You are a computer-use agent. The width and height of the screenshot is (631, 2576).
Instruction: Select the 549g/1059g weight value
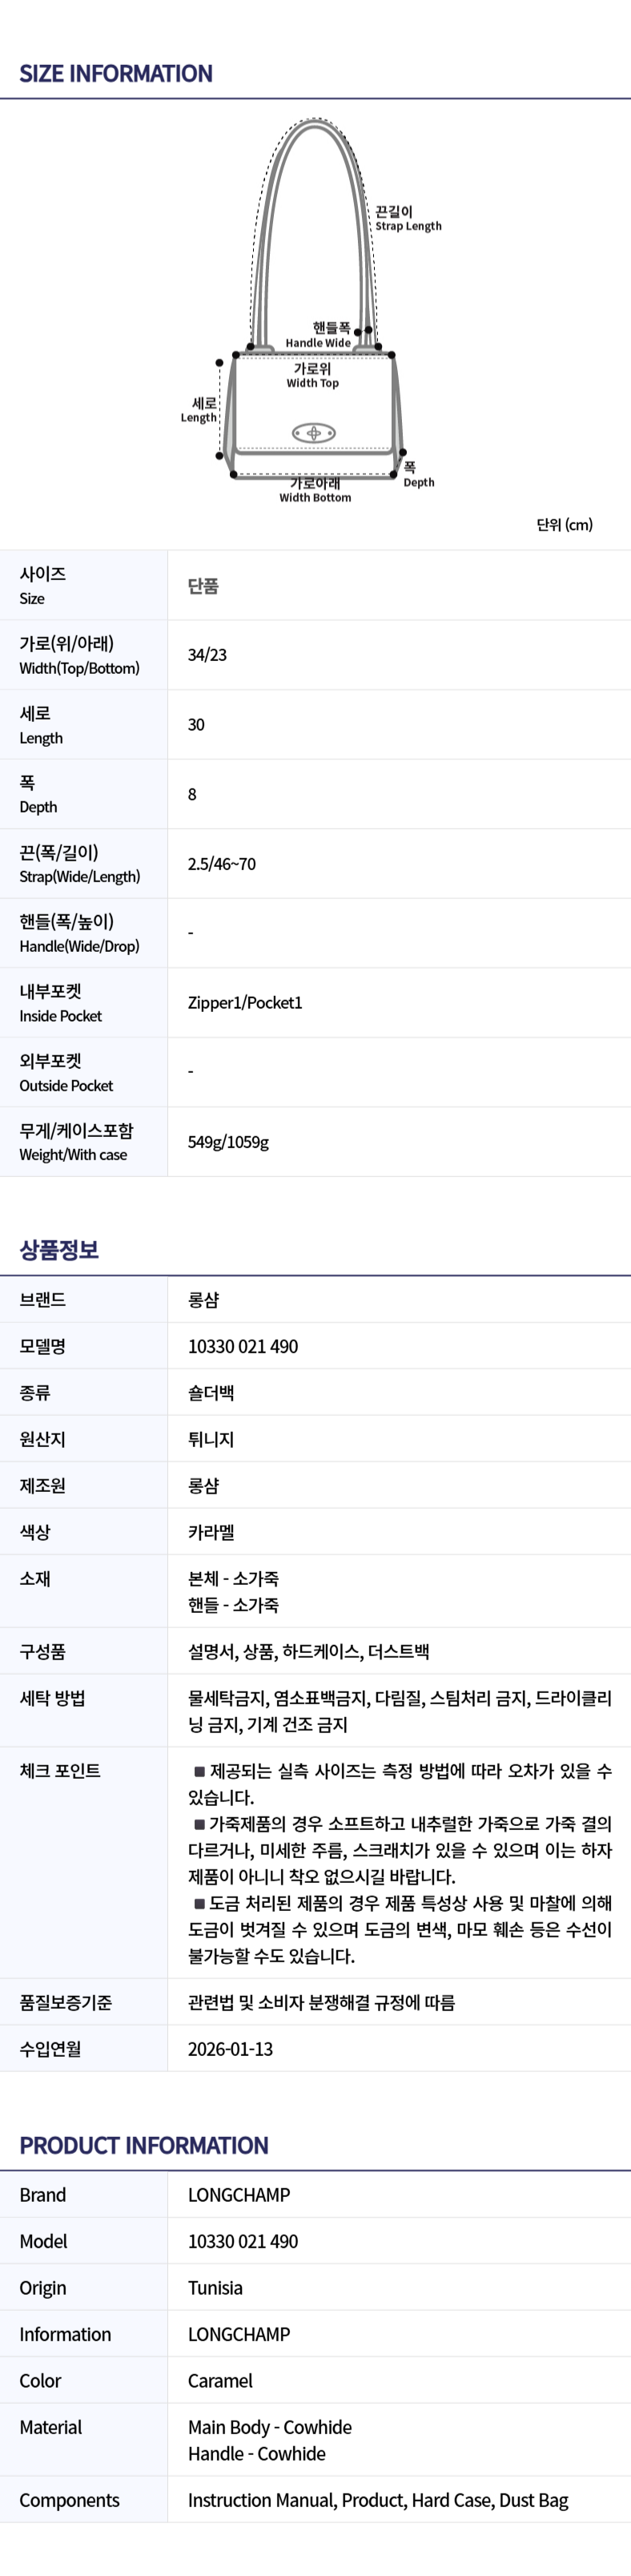228,1142
